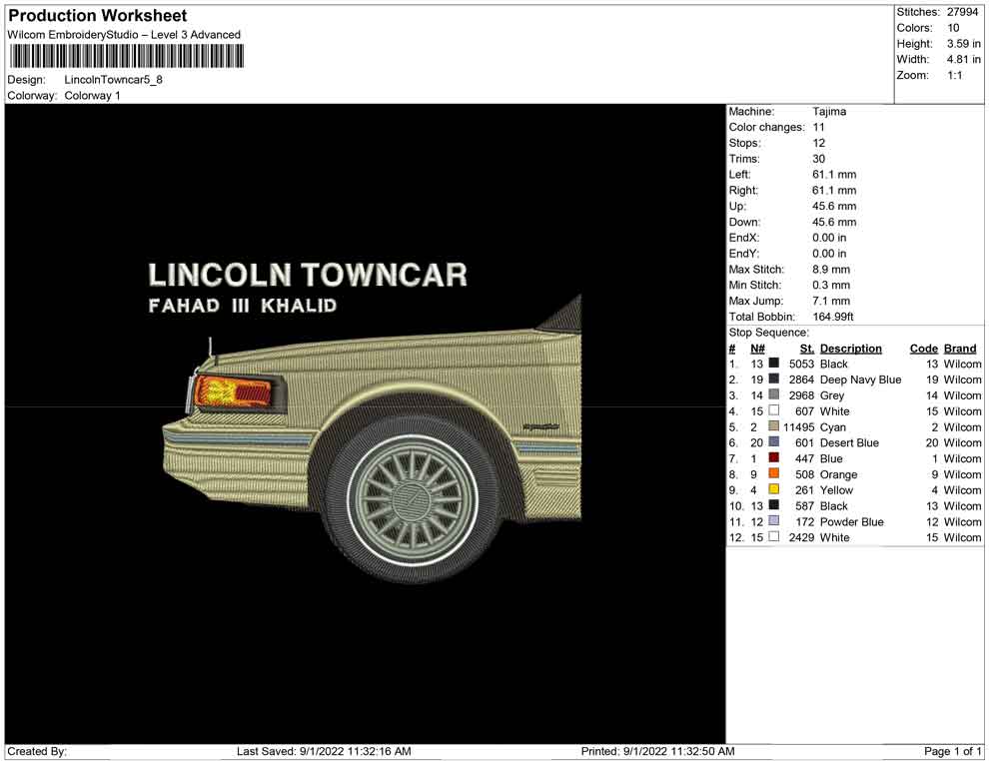The image size is (989, 761).
Task: Click the Height value '3.59 in'
Action: click(964, 44)
